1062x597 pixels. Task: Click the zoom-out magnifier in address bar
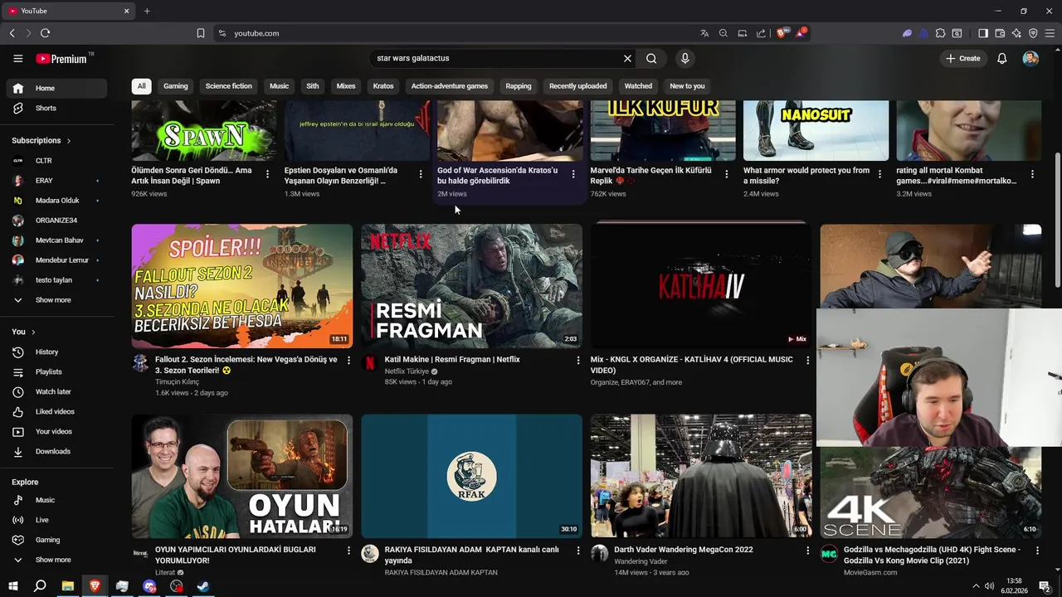(x=723, y=33)
